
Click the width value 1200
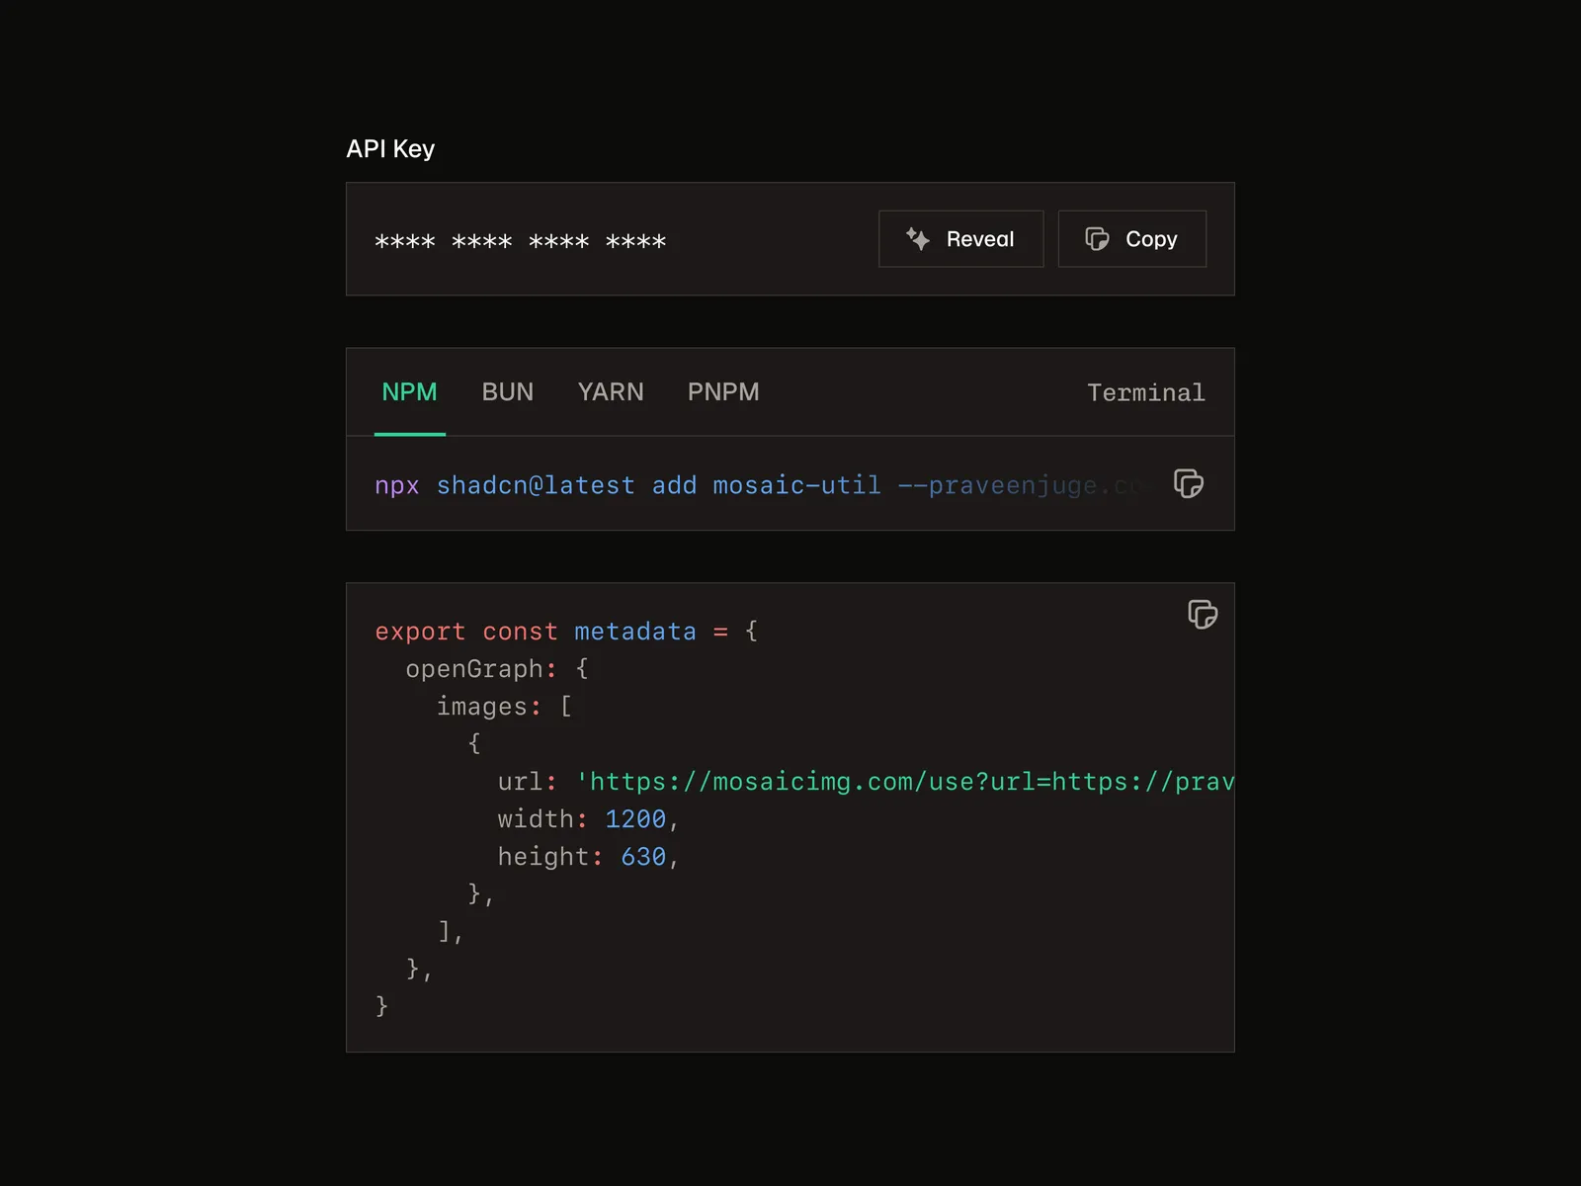pyautogui.click(x=635, y=819)
